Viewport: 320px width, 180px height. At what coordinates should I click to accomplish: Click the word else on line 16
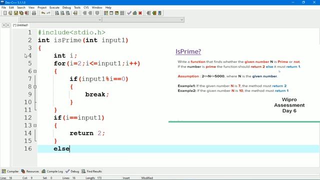pyautogui.click(x=61, y=148)
